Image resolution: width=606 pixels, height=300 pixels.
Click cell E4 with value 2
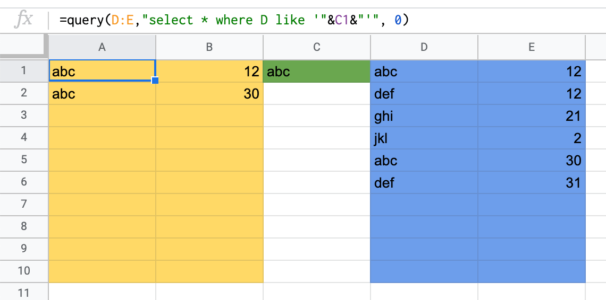(x=531, y=138)
